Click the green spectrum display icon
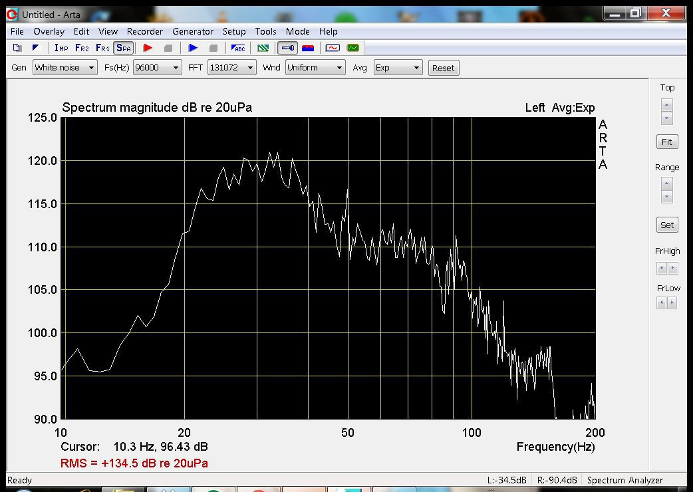Viewport: 693px width, 492px height. pos(353,48)
